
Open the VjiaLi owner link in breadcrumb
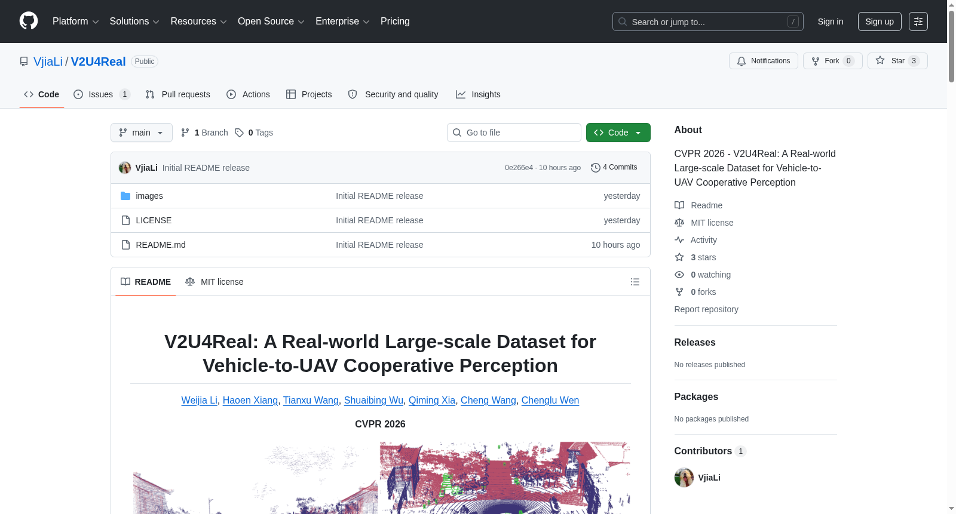click(x=48, y=61)
